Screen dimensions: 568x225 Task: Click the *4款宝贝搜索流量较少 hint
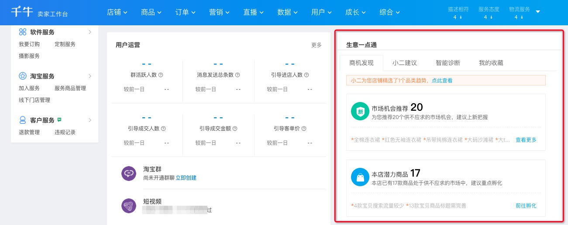point(378,205)
